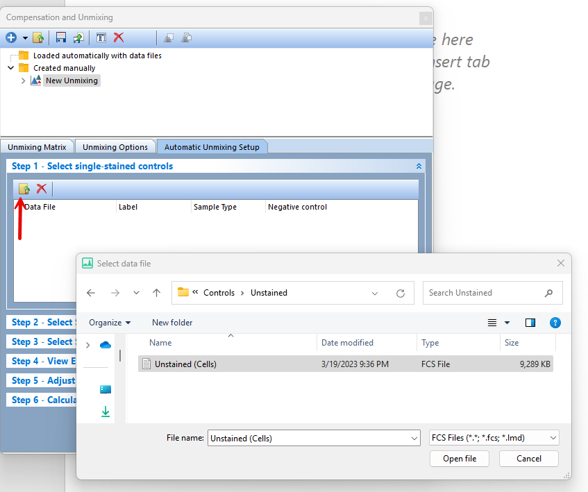Refresh the Unstained folder listing
The image size is (588, 492).
coord(401,293)
